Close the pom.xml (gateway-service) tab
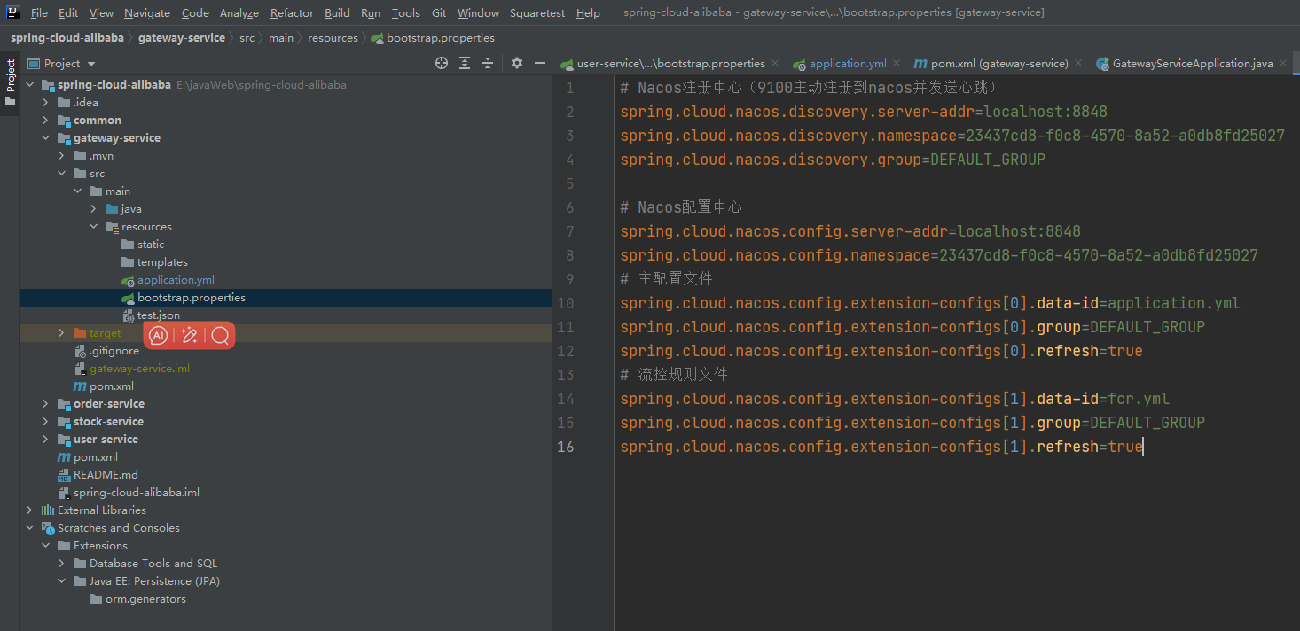This screenshot has height=631, width=1300. pos(1078,64)
